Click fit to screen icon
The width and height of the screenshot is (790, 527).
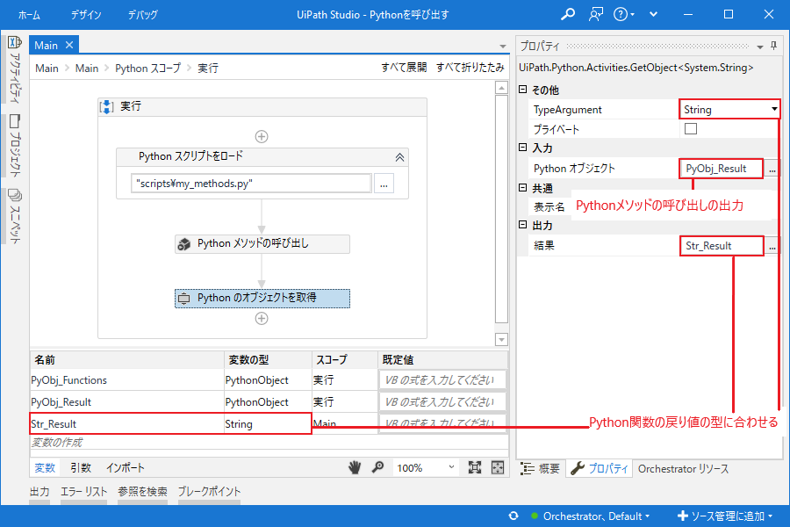[475, 467]
